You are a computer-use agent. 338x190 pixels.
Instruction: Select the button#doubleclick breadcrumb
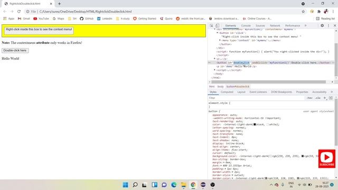click(238, 87)
